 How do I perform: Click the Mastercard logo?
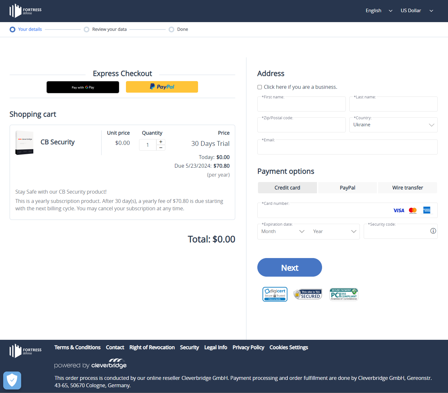[413, 210]
